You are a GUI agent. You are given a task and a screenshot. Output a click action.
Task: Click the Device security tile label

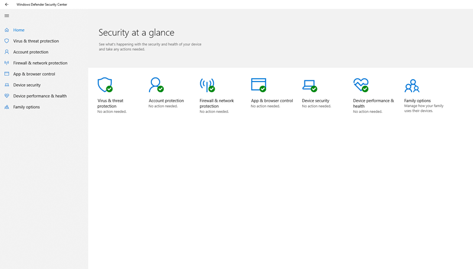[x=316, y=101]
